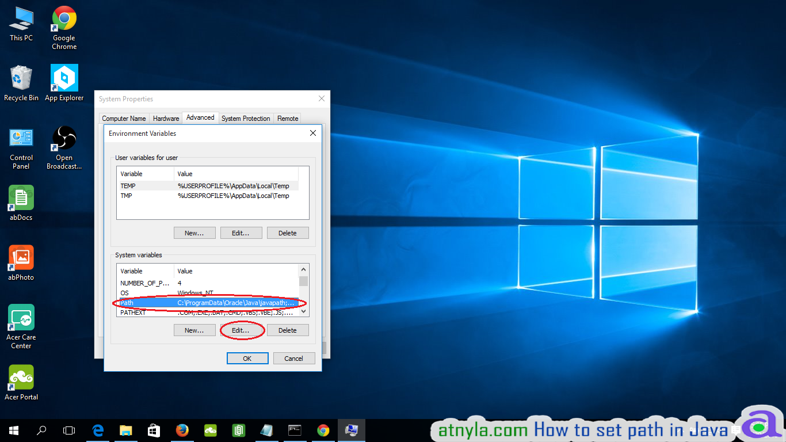Click Edit under System variables
The width and height of the screenshot is (786, 442).
(x=241, y=330)
